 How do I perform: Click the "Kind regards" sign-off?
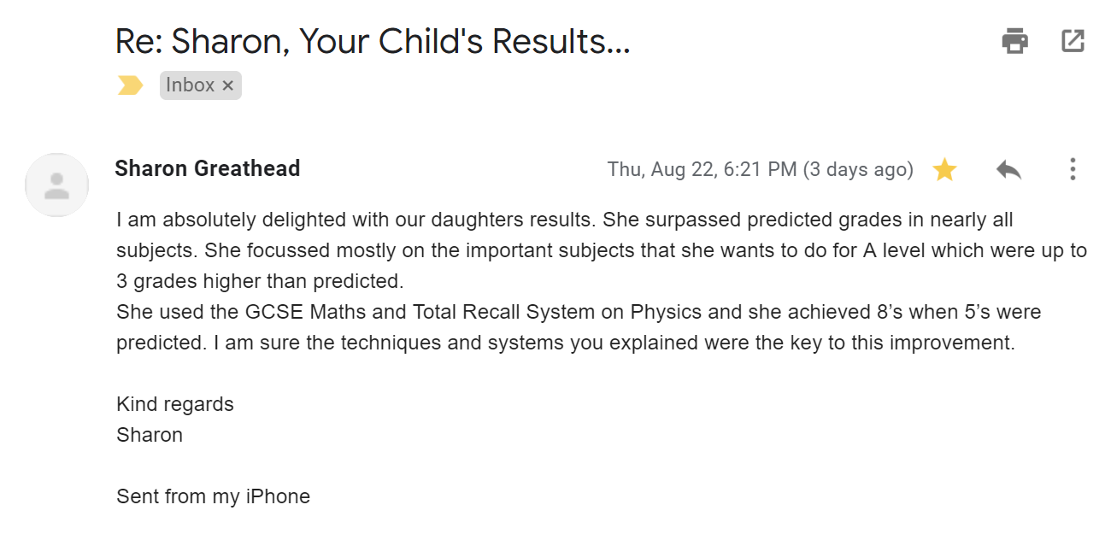175,404
